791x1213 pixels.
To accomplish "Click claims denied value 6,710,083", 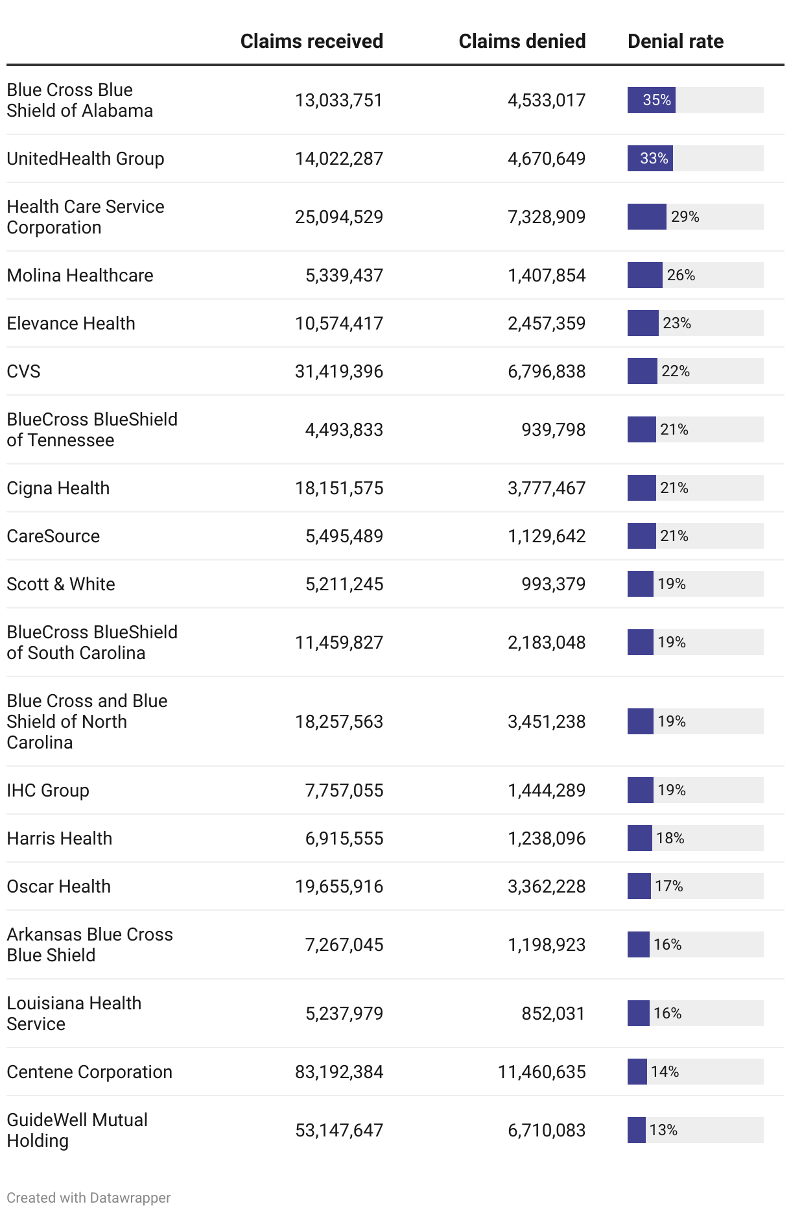I will tap(547, 1130).
